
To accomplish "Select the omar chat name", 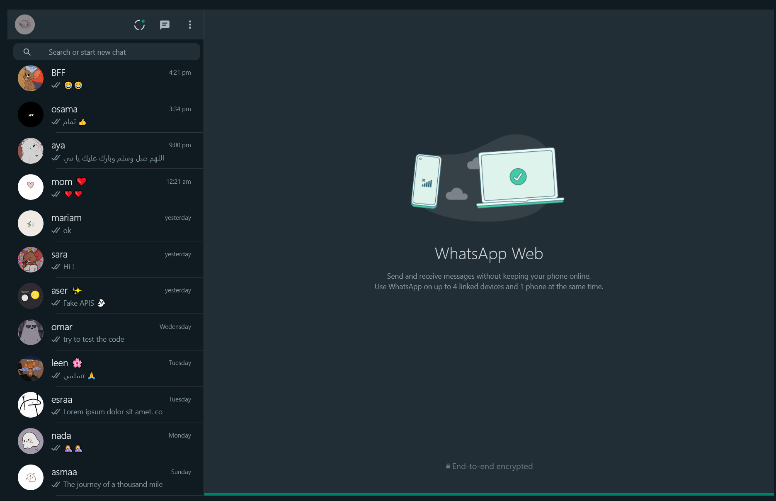I will [x=62, y=327].
